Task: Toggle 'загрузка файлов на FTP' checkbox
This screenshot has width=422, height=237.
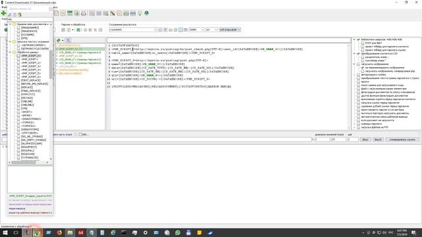Action: coord(359,127)
